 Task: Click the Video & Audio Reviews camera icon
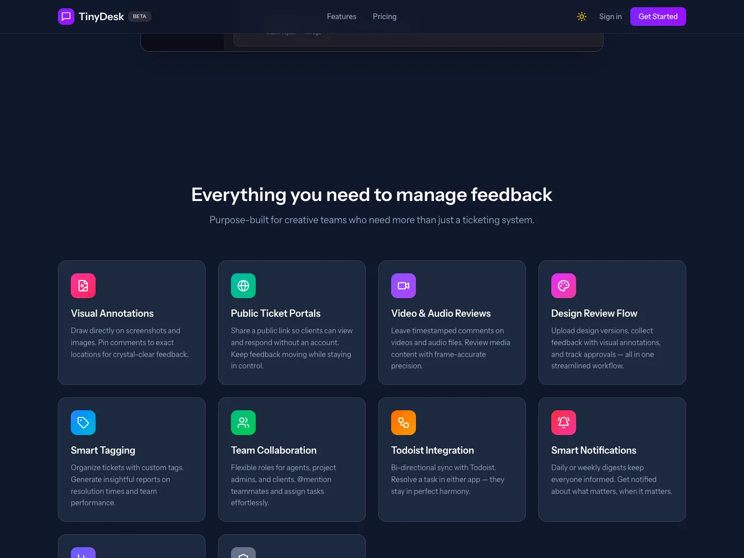404,286
